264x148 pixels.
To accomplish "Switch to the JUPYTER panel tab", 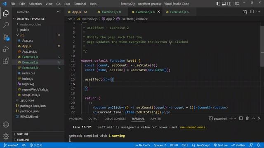I will pos(156,119).
